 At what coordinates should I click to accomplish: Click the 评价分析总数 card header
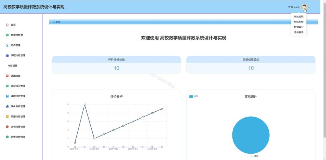coord(117,59)
